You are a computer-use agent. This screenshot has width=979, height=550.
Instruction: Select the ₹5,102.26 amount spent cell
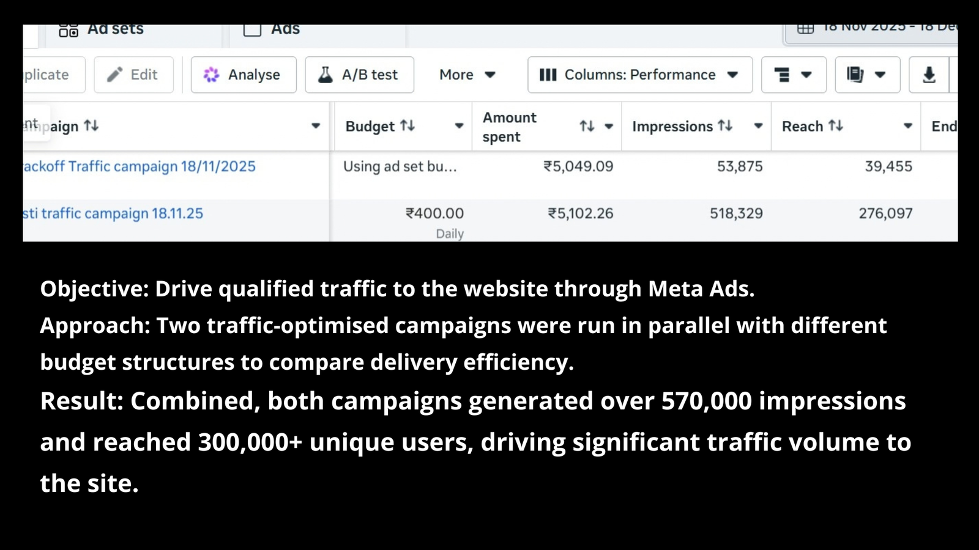[x=580, y=213]
